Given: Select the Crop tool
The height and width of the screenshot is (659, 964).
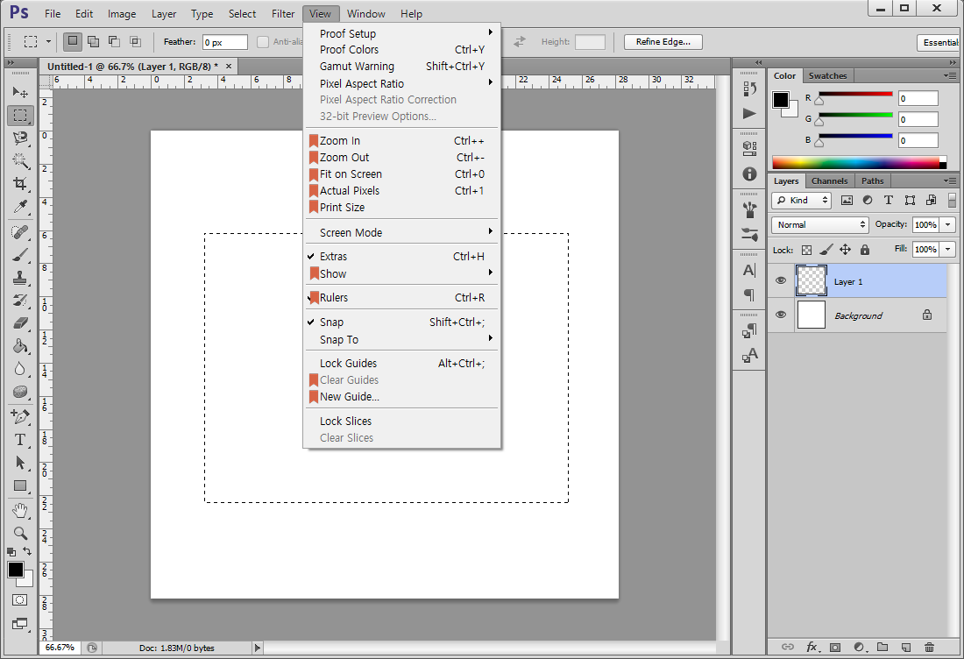Looking at the screenshot, I should (x=20, y=184).
